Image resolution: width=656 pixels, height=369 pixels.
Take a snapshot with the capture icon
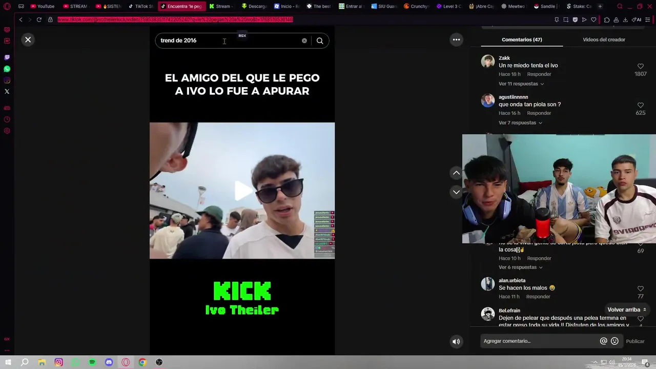[566, 19]
